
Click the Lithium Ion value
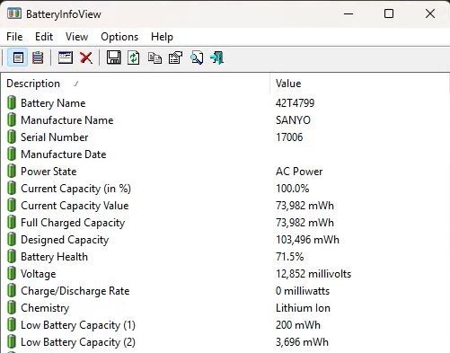click(x=303, y=308)
